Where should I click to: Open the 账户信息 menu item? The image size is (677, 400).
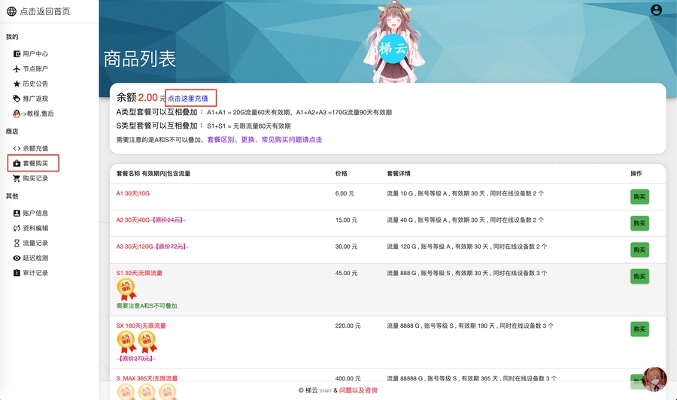pyautogui.click(x=35, y=214)
